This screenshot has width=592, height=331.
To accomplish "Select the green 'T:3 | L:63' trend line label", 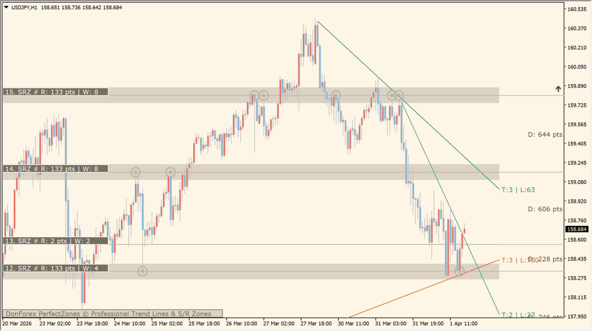I will tap(518, 190).
